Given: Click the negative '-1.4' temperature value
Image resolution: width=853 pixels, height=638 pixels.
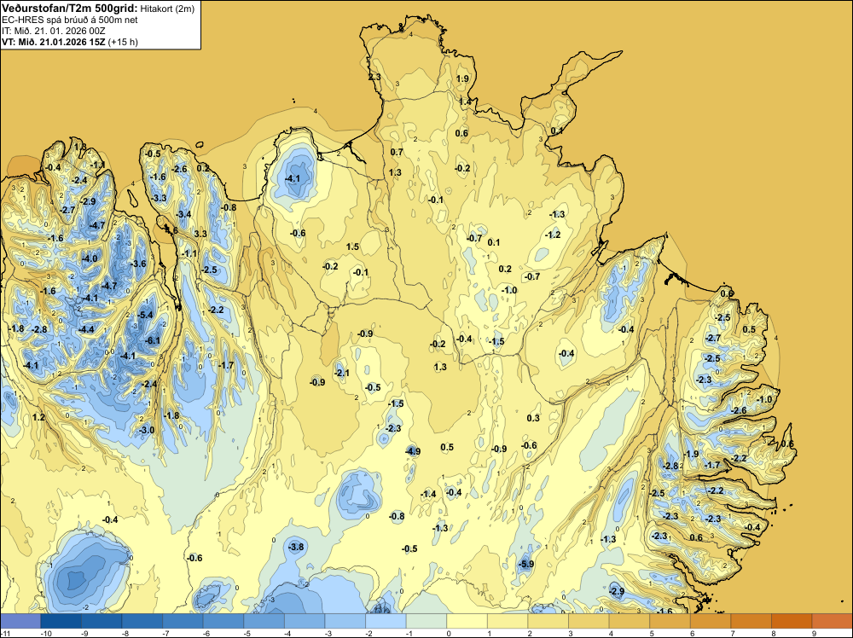Looking at the screenshot, I should (x=429, y=494).
